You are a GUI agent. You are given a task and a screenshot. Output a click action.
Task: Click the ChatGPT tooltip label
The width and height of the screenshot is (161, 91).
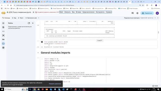tap(100, 40)
